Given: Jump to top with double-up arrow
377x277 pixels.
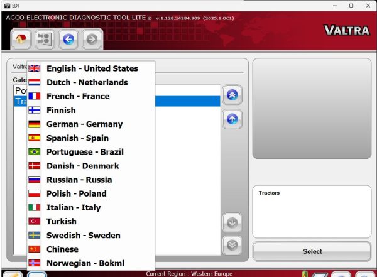Looking at the screenshot, I should point(232,95).
